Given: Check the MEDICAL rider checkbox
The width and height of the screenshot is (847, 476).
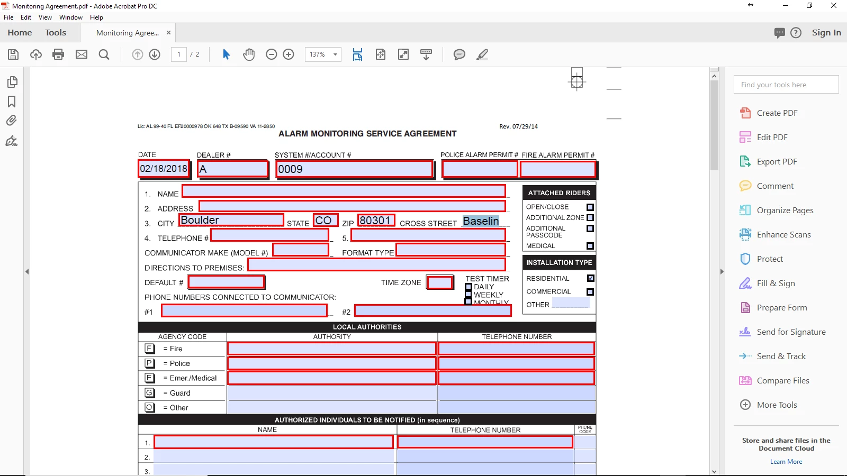Looking at the screenshot, I should [590, 246].
